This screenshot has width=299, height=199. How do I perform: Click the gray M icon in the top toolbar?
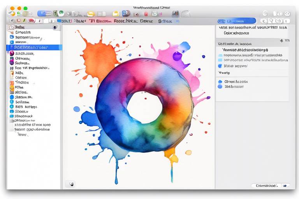175,13
